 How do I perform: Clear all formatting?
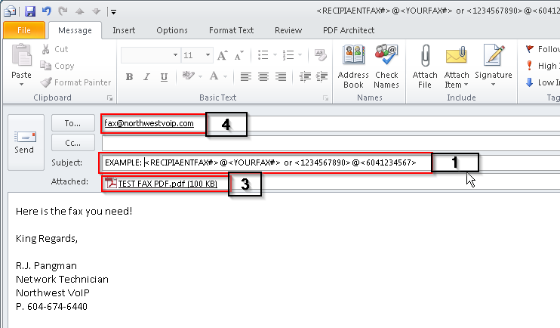pos(320,55)
